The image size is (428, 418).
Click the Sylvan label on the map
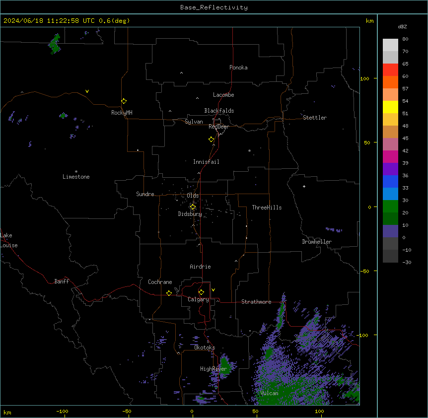click(x=194, y=122)
